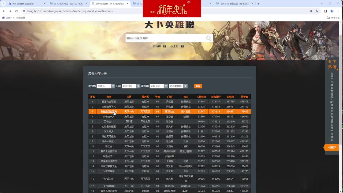Image resolution: width=343 pixels, height=193 pixels.
Task: Click the 天府之国 server cell
Action: [145, 121]
